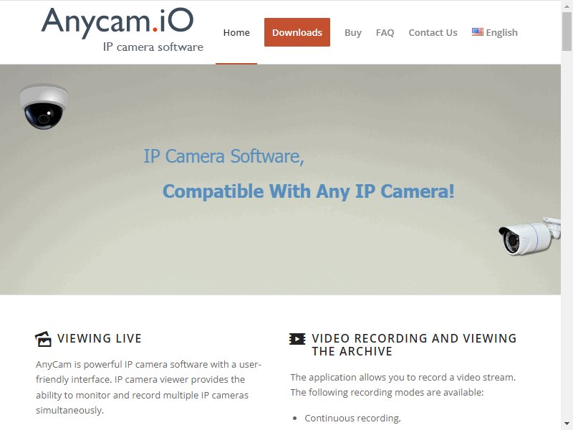573x430 pixels.
Task: Open the Downloads page
Action: (x=297, y=32)
